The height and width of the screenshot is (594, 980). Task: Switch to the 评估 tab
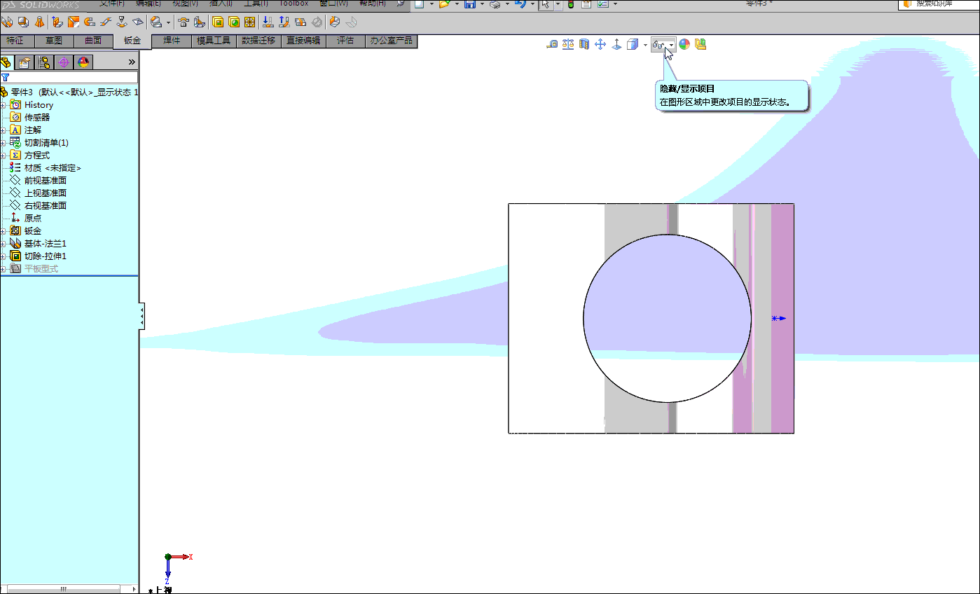click(x=345, y=41)
